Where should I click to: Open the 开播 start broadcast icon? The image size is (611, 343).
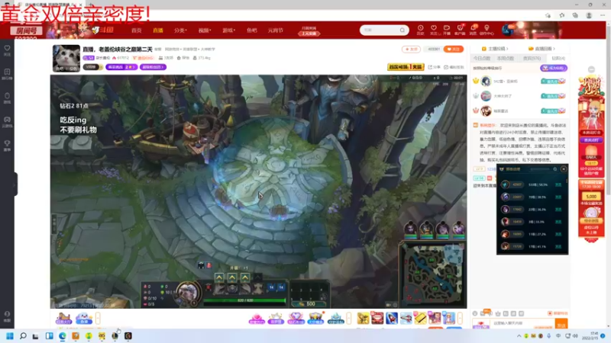[x=447, y=30]
